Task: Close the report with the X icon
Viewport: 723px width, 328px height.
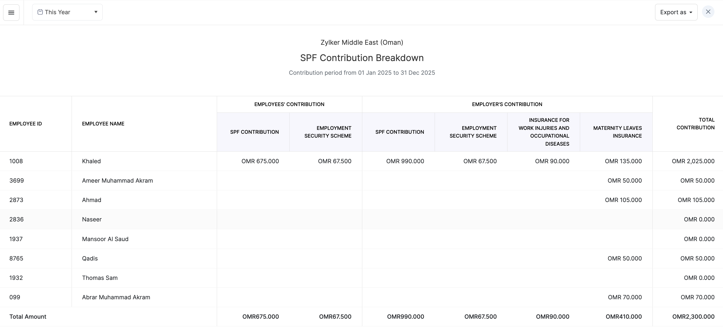Action: click(708, 12)
